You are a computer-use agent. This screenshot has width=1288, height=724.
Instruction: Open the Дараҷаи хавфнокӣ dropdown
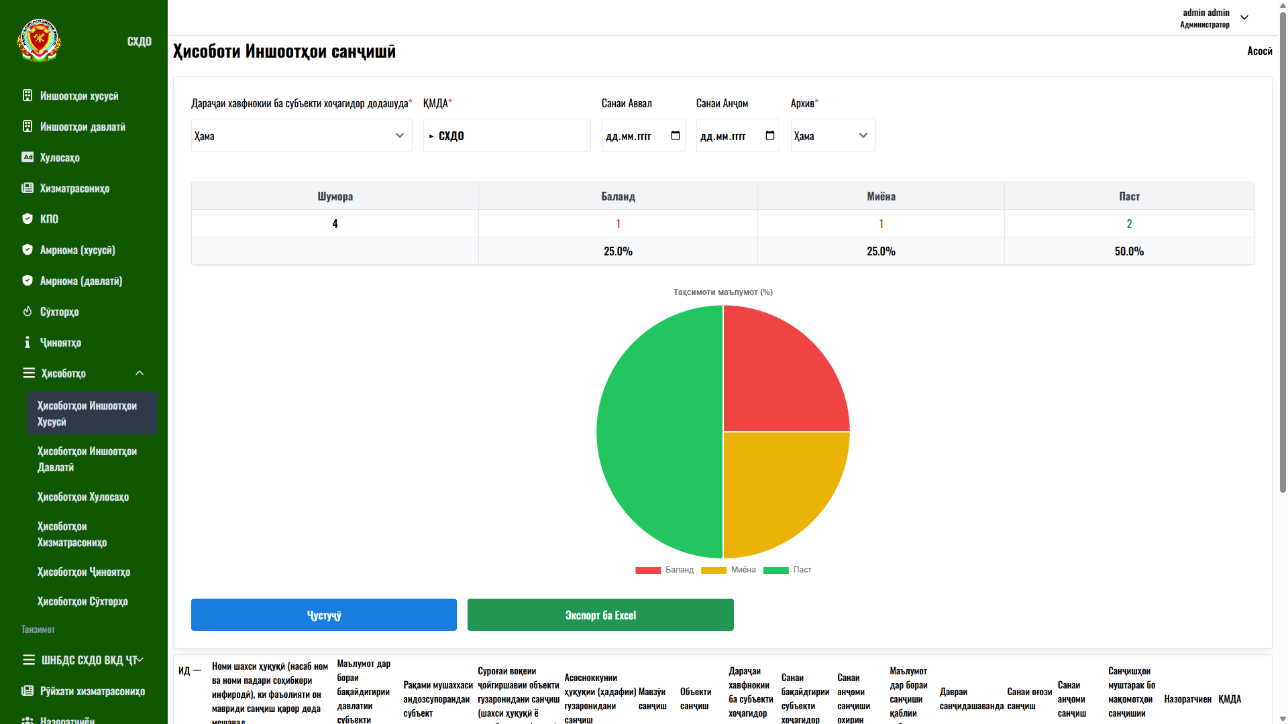[302, 135]
